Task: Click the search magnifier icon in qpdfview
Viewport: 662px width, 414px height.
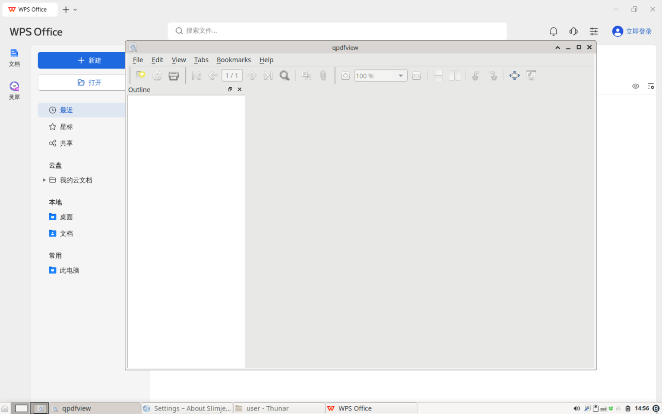Action: [285, 76]
